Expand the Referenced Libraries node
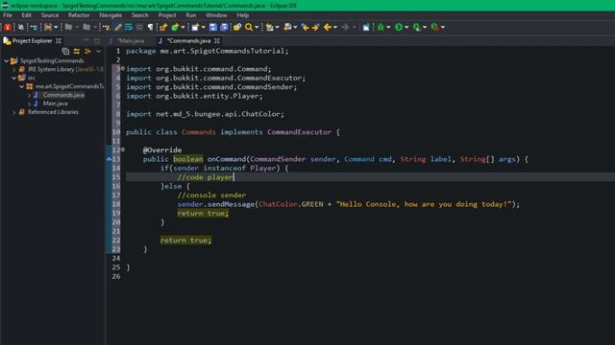615x345 pixels. pos(14,112)
